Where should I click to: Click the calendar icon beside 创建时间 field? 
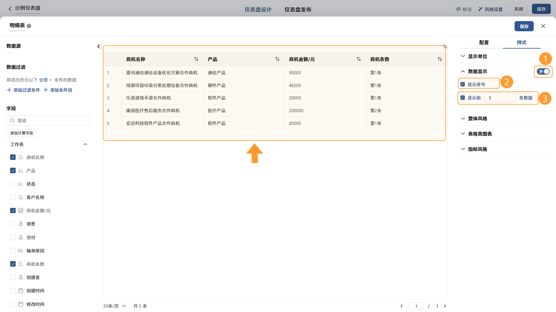point(21,291)
